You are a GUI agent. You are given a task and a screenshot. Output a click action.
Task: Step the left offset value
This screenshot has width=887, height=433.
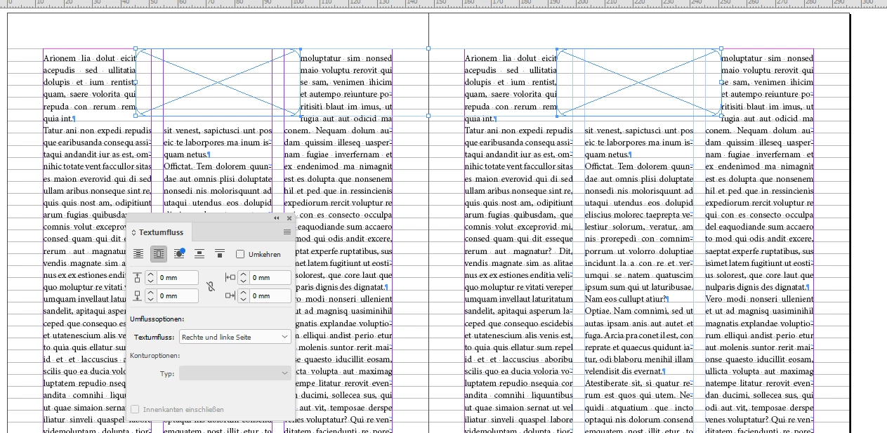click(x=244, y=278)
